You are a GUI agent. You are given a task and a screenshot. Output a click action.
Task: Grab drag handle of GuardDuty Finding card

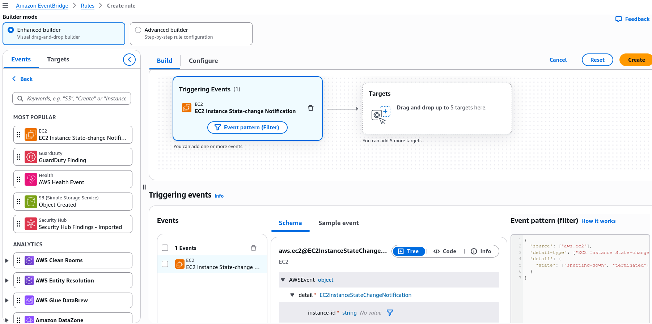(18, 157)
